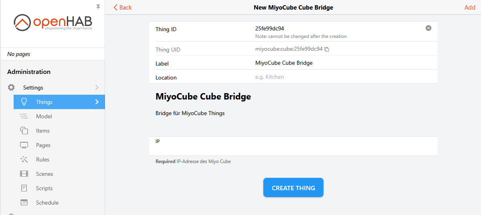Focus the Location input field
The height and width of the screenshot is (215, 481).
pyautogui.click(x=341, y=77)
